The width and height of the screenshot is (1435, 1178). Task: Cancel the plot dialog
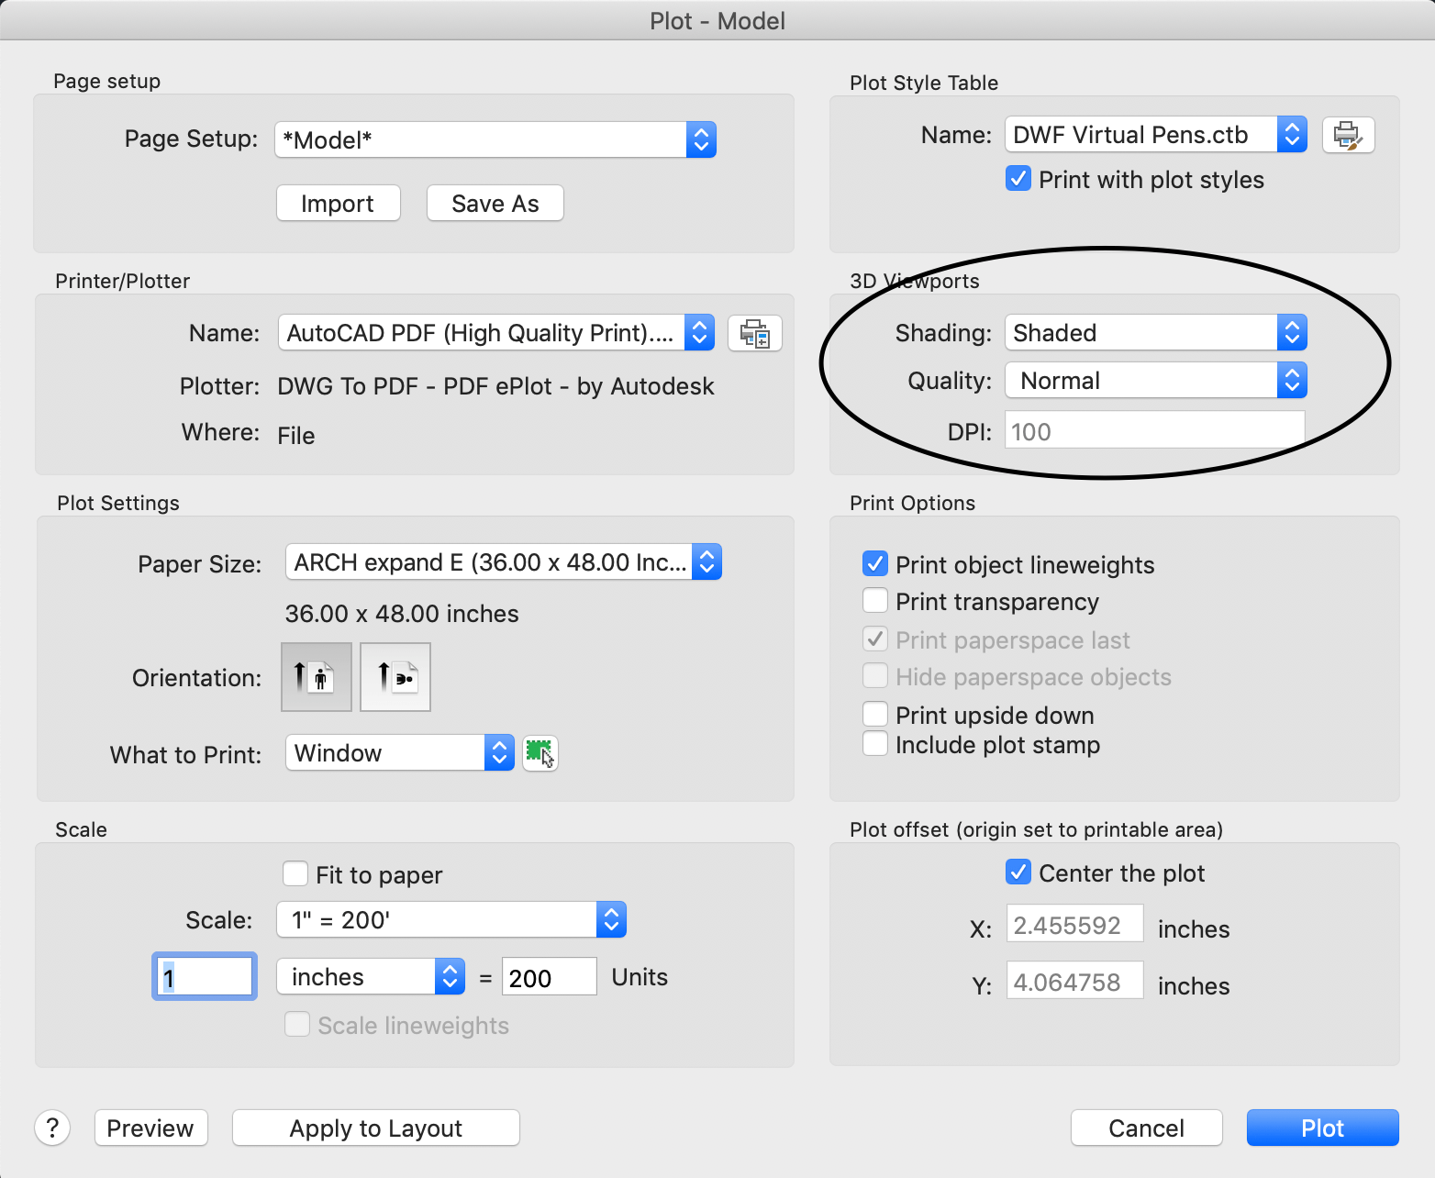pos(1147,1128)
